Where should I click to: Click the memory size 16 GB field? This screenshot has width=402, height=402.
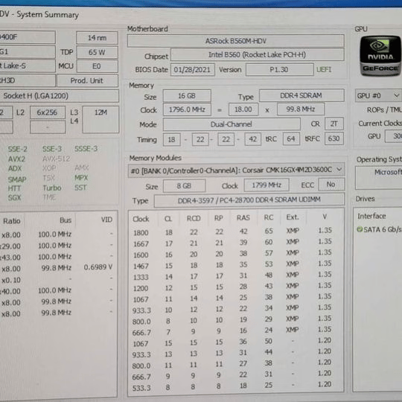coord(187,96)
